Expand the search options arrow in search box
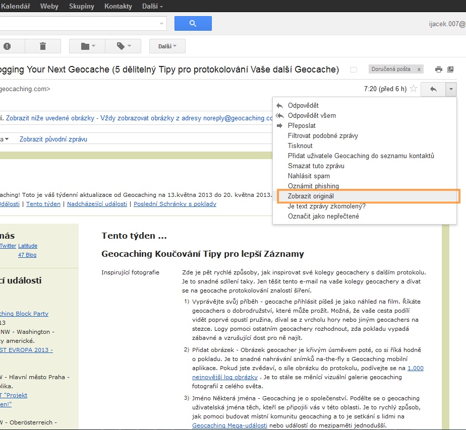The width and height of the screenshot is (466, 430). click(162, 23)
